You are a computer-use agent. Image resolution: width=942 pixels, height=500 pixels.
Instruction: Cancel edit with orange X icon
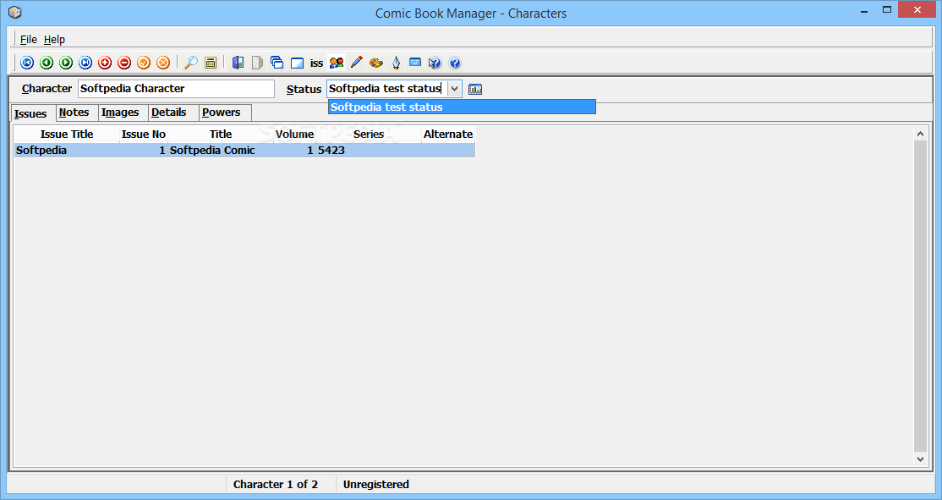[x=163, y=63]
